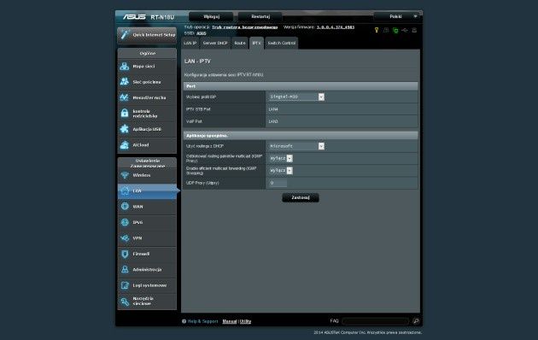
Task: Click the Administracja user icon
Action: (x=125, y=269)
